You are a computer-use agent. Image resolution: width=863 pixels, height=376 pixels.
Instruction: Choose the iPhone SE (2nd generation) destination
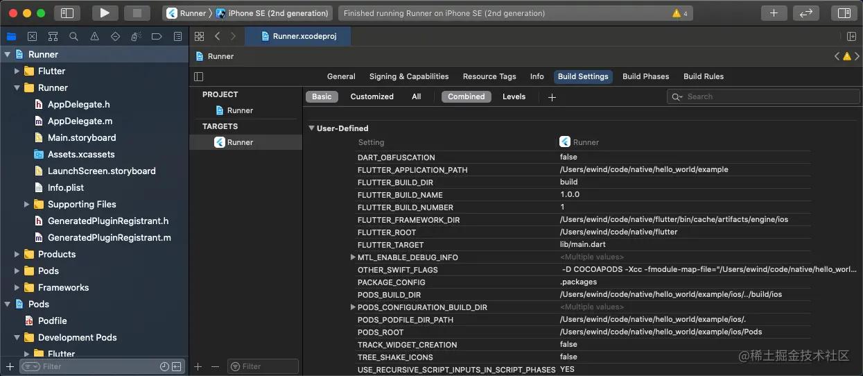pyautogui.click(x=272, y=13)
